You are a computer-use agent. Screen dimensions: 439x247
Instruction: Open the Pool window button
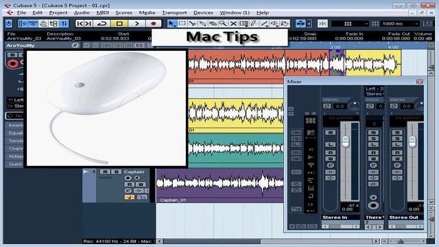pos(54,23)
